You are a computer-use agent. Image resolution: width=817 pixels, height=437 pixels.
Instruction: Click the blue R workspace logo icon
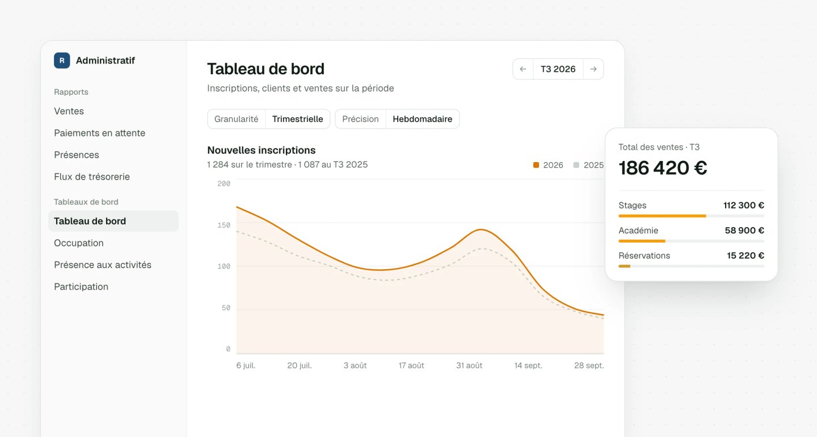coord(62,61)
